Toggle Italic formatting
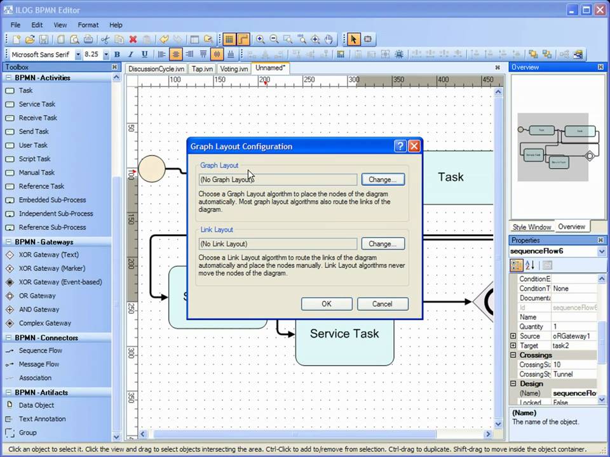This screenshot has height=457, width=610. coord(131,55)
